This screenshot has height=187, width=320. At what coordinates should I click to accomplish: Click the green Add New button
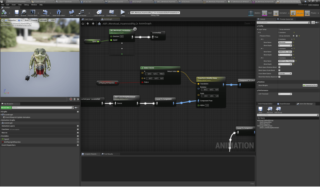(6, 108)
